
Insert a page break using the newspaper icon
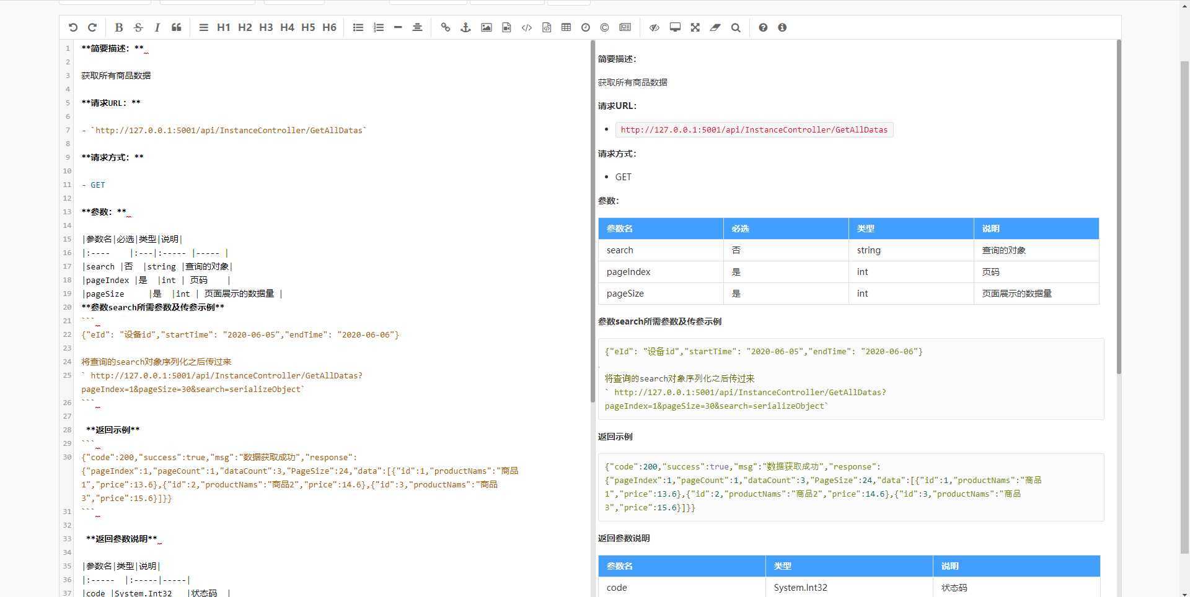tap(625, 27)
